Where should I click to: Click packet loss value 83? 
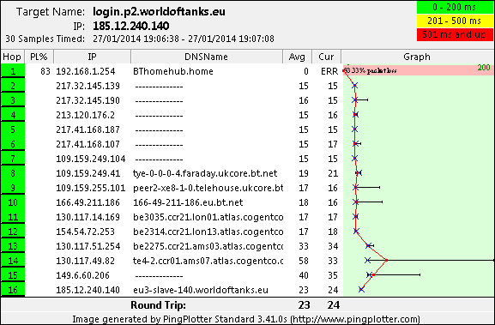tap(45, 71)
